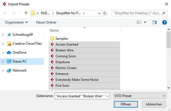This screenshot has height=111, width=171.
Task: Expand the Creative Cloud Files node
Action: (3, 44)
